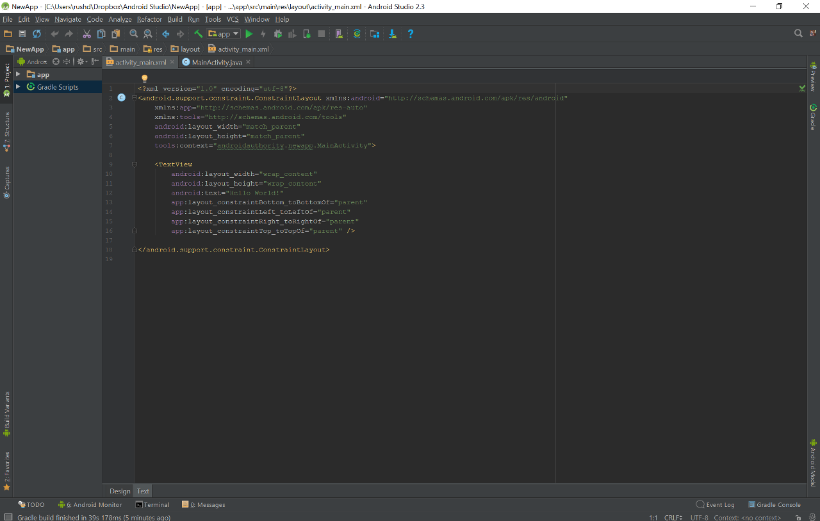Open the Refactor menu
This screenshot has height=521, width=820.
pos(149,19)
